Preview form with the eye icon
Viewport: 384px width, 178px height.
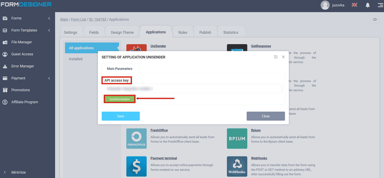coord(375,20)
